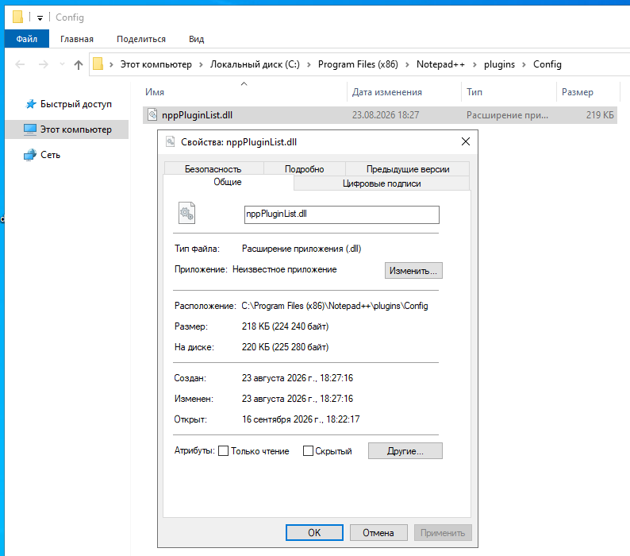
Task: Switch to the Безопасность tab
Action: 213,169
